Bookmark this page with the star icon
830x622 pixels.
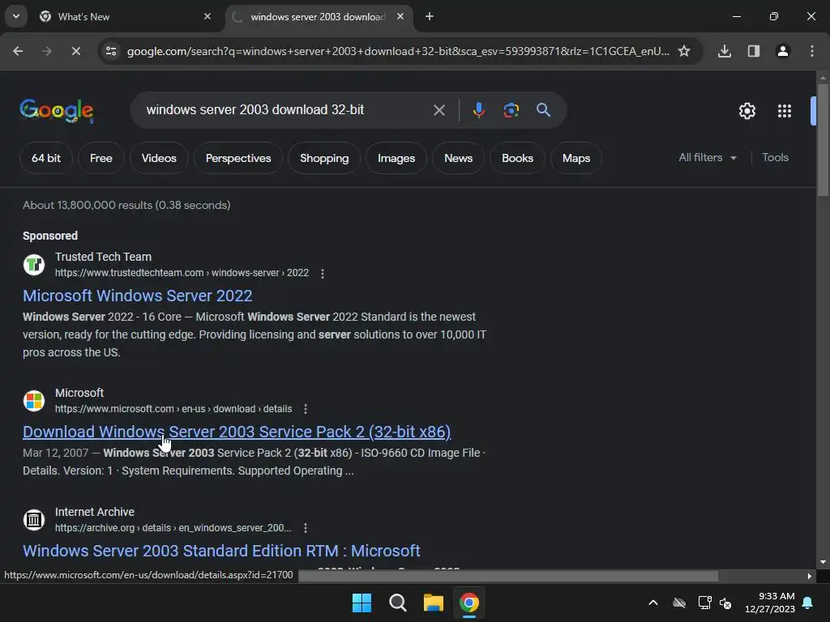[684, 51]
